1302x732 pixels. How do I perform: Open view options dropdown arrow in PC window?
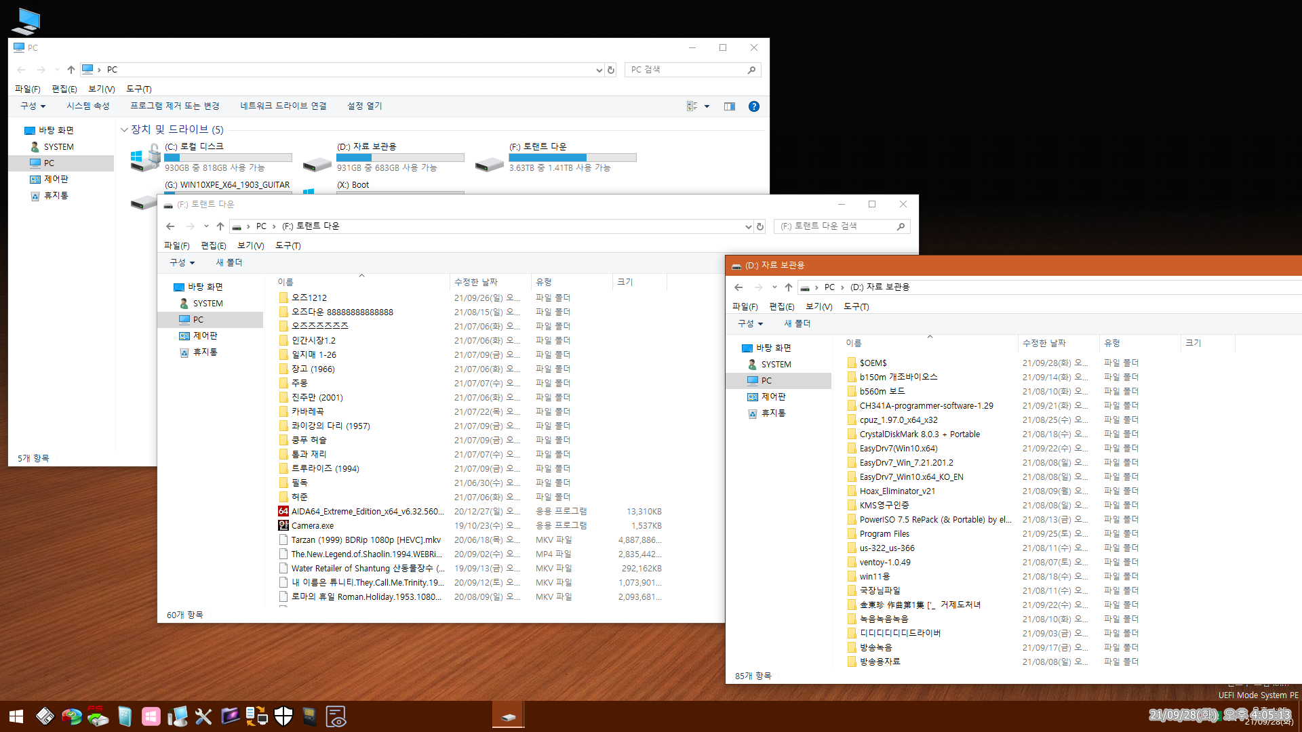(x=707, y=106)
